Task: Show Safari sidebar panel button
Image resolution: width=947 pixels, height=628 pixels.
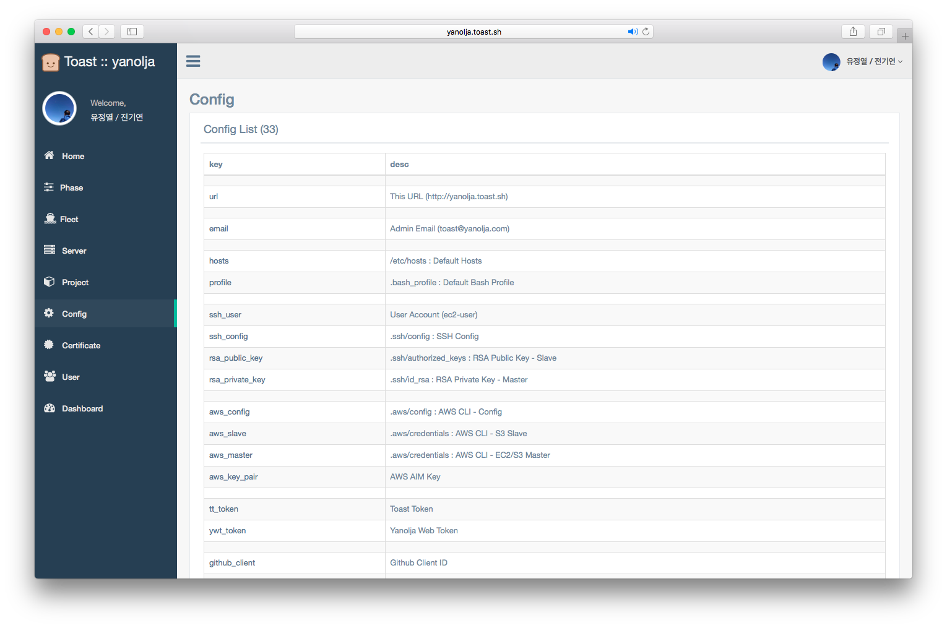Action: pyautogui.click(x=132, y=32)
